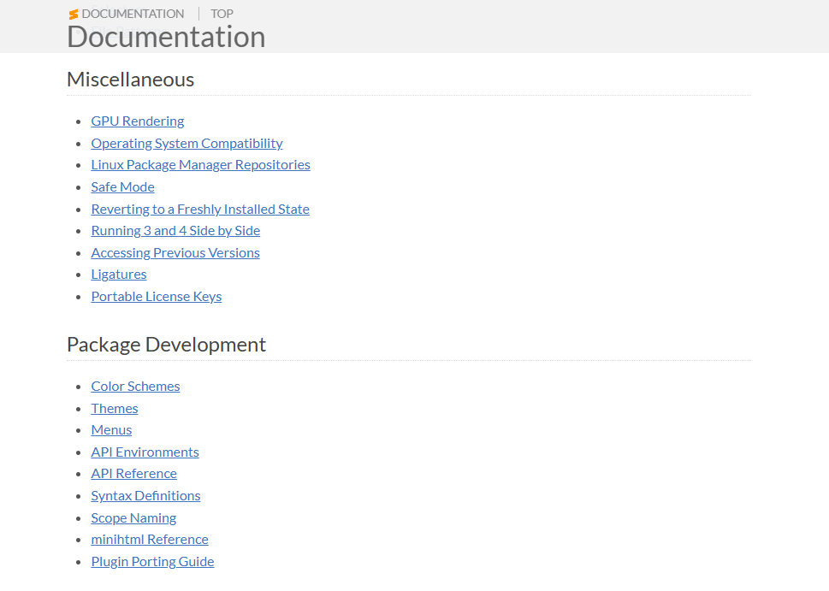Image resolution: width=829 pixels, height=591 pixels.
Task: Open the Ligatures page
Action: tap(118, 275)
